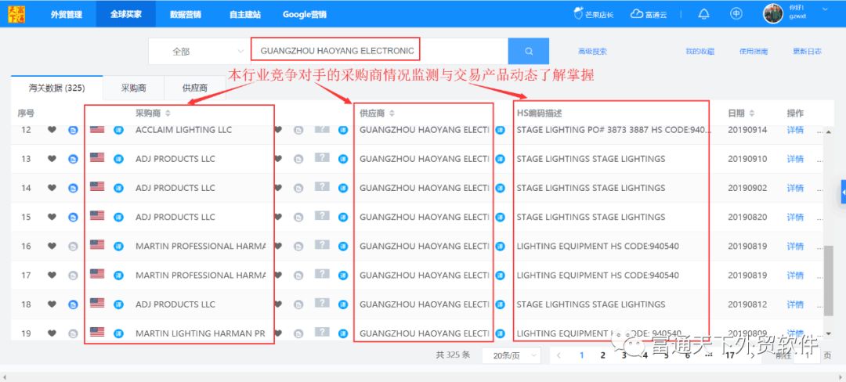This screenshot has height=382, width=846.
Task: Favorite row 19 with heart icon
Action: pos(52,333)
